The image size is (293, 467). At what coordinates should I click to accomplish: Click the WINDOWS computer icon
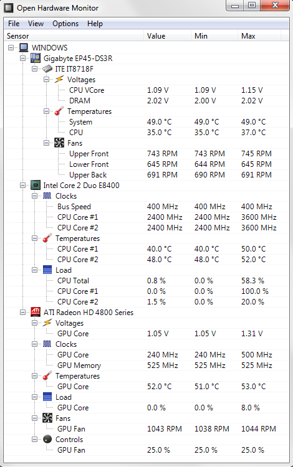point(24,48)
